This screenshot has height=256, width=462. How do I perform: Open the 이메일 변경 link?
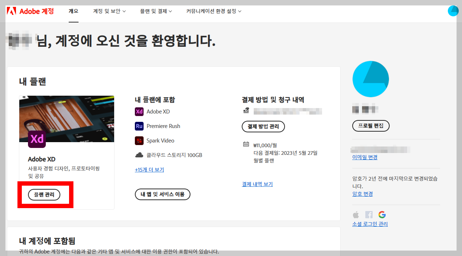(365, 157)
